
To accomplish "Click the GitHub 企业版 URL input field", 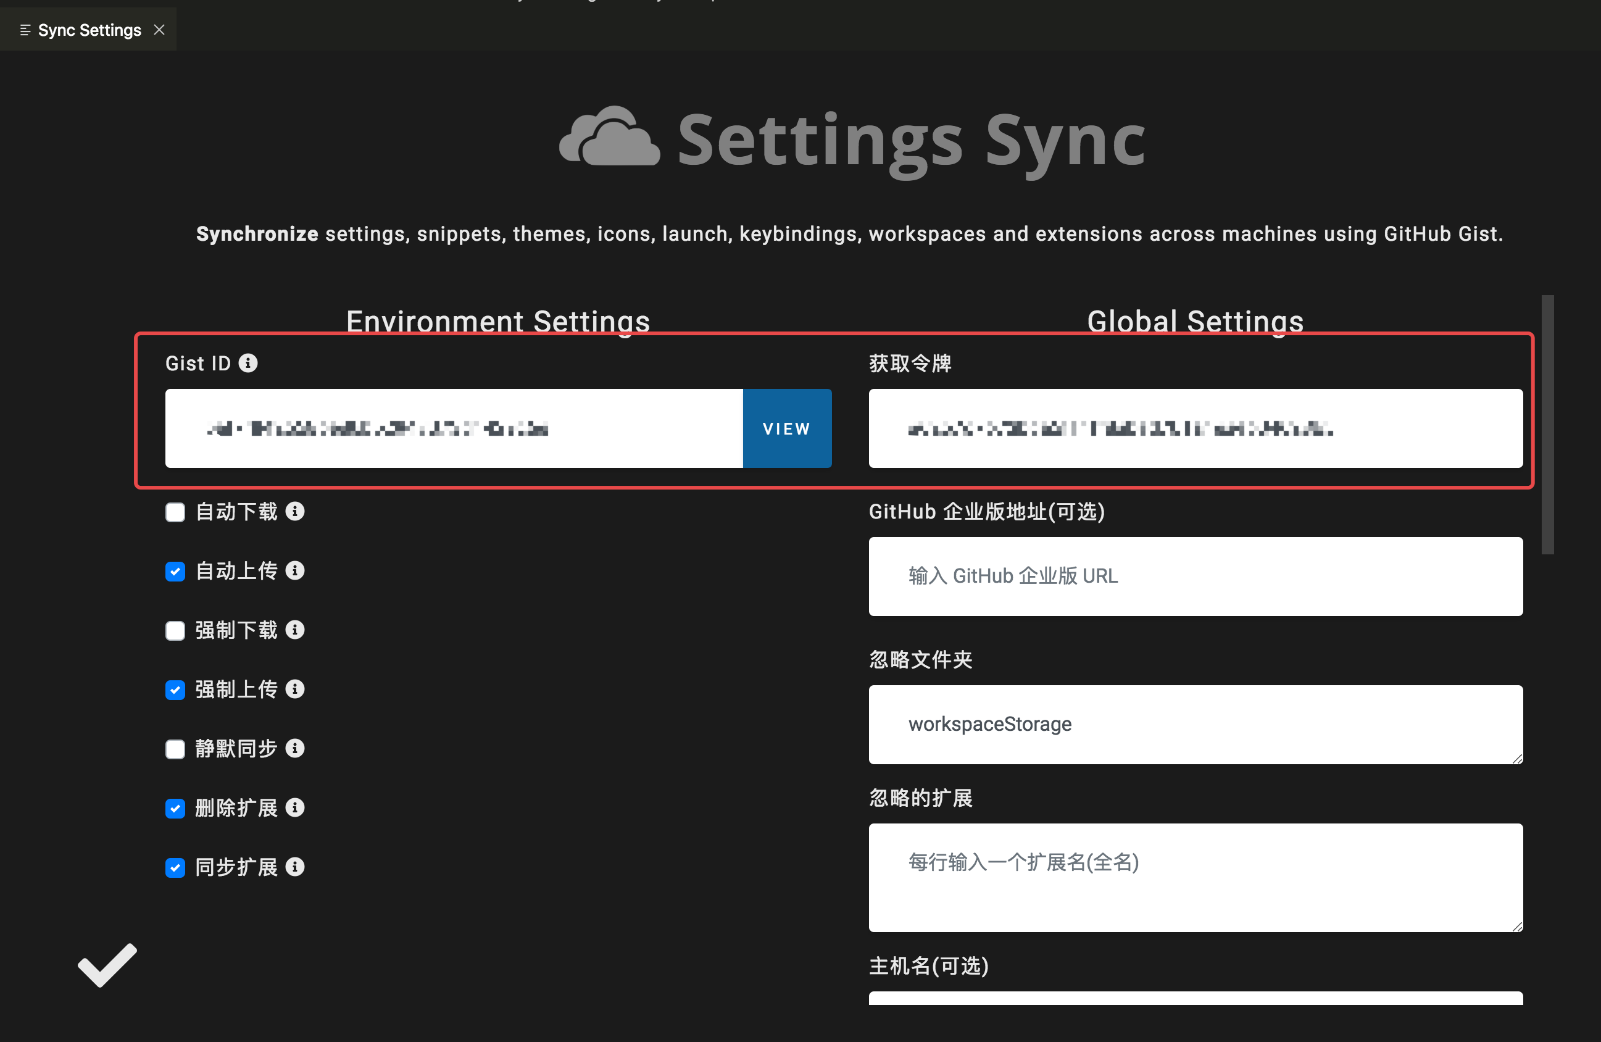I will [1195, 577].
